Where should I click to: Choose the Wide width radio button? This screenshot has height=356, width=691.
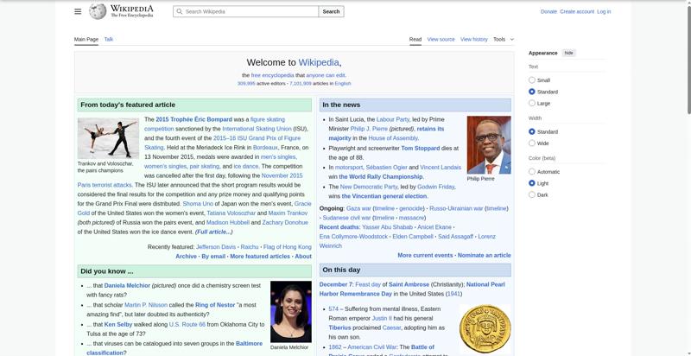pyautogui.click(x=532, y=143)
